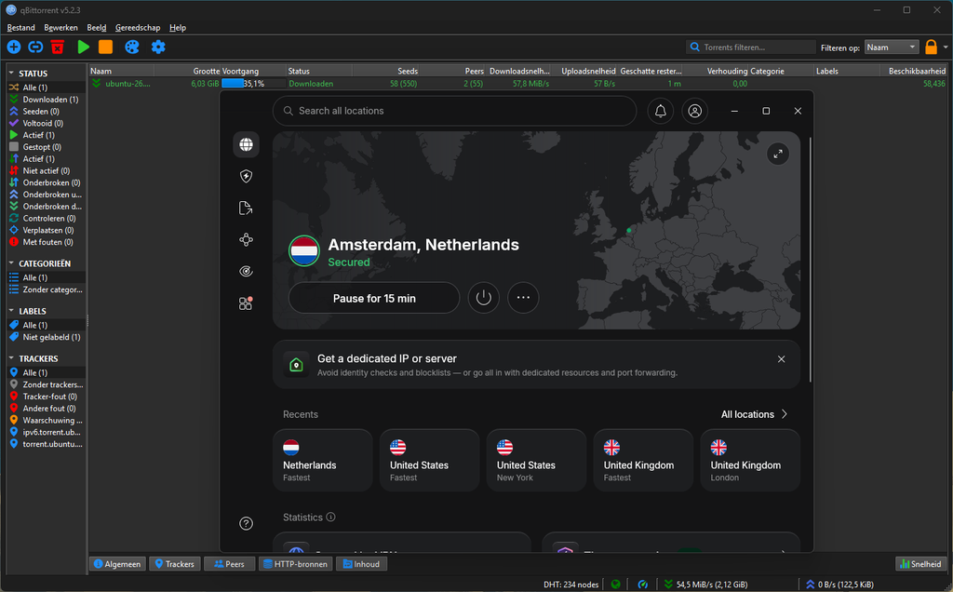The width and height of the screenshot is (953, 592).
Task: Open the Bewerken menu
Action: click(60, 27)
